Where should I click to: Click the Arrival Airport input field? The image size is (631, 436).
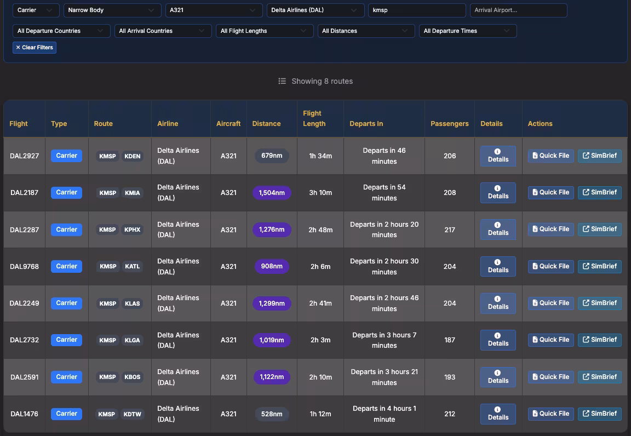(518, 10)
